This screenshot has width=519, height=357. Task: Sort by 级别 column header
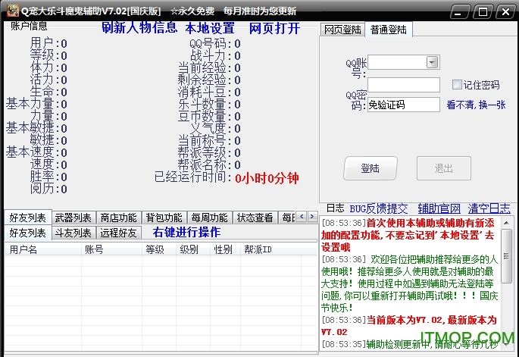[193, 249]
